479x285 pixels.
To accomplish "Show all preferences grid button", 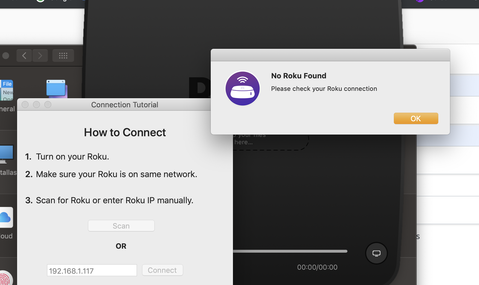I will (x=63, y=56).
